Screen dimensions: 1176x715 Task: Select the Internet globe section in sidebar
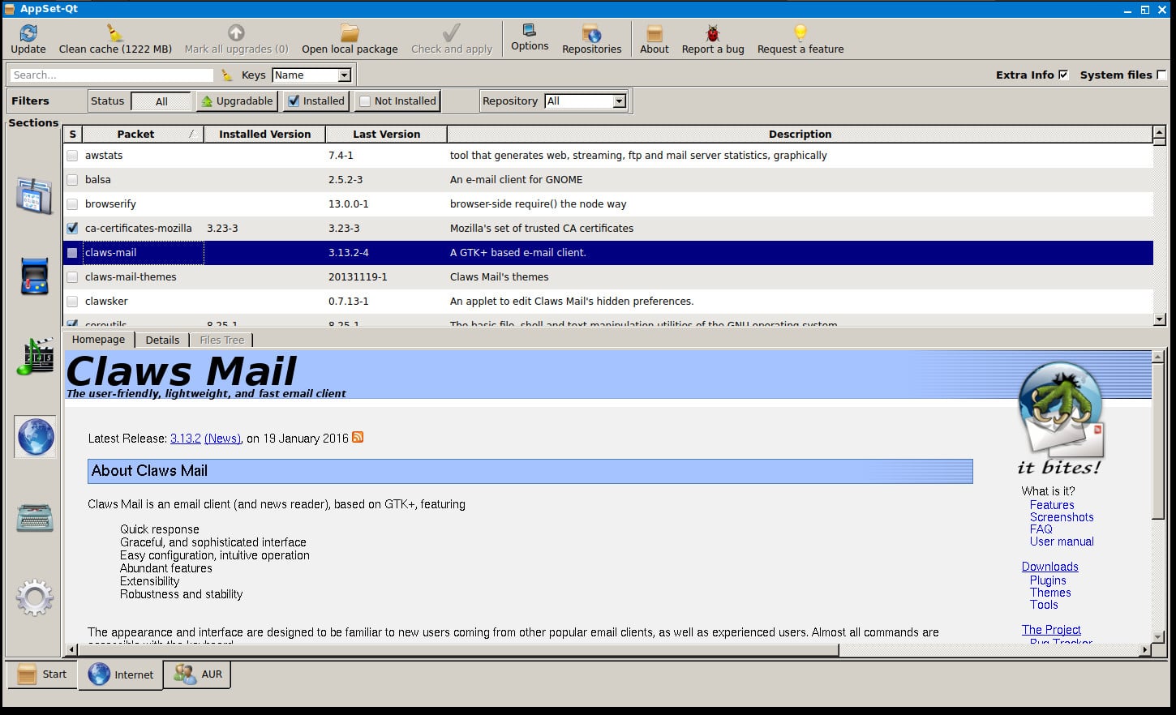point(35,437)
